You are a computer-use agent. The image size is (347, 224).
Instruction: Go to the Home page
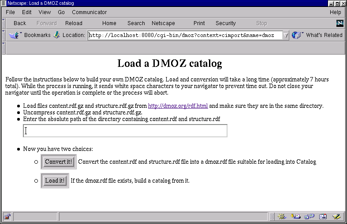(x=109, y=23)
